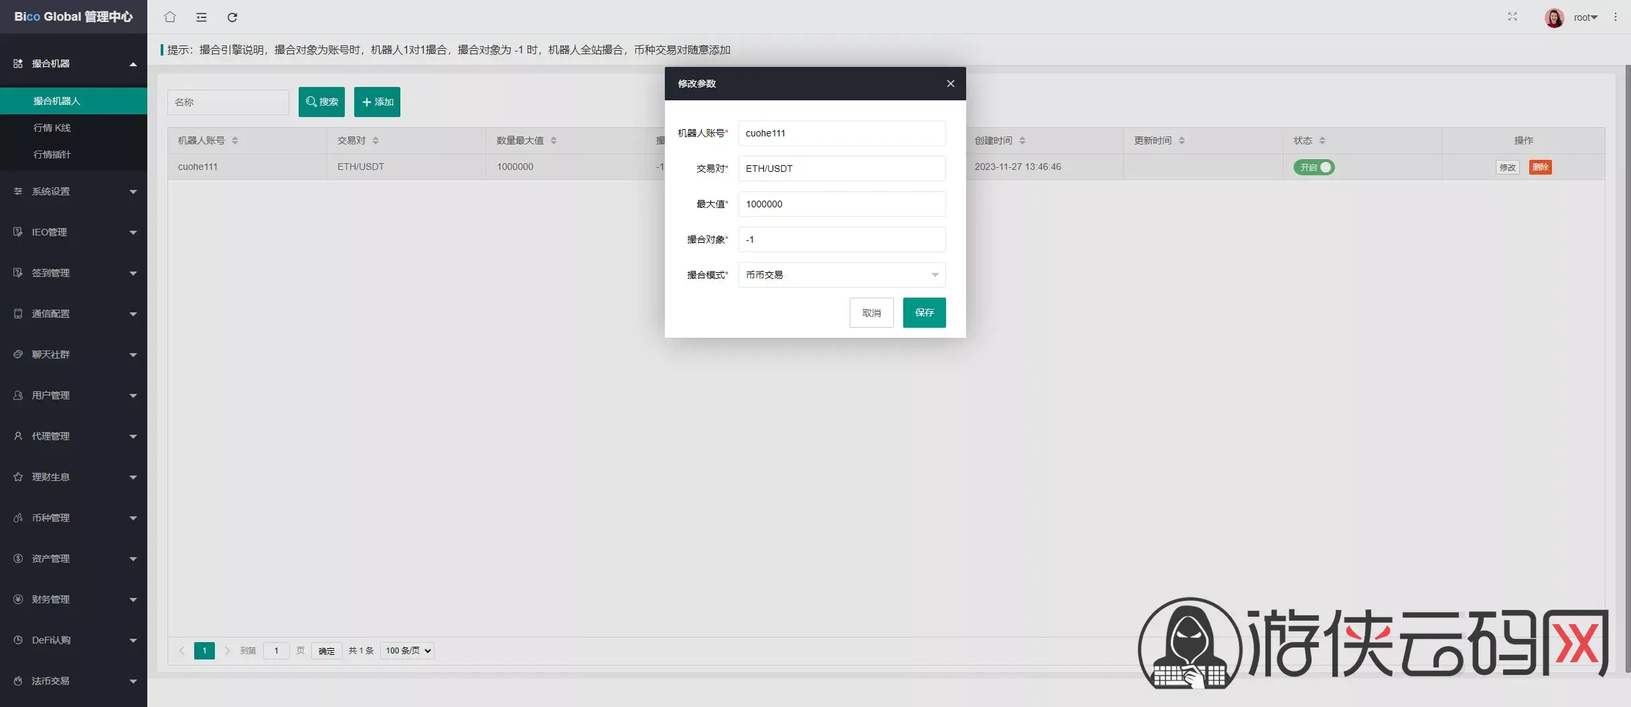Open the 撮合模式 dropdown
Screen dimensions: 1631x707
842,275
